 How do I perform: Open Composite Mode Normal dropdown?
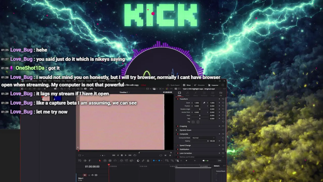[x=204, y=138]
